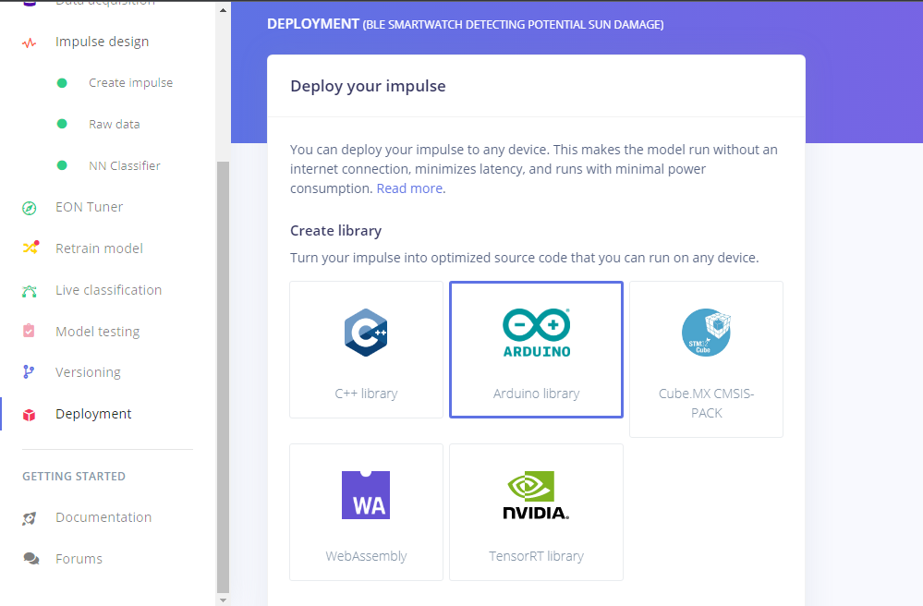The image size is (923, 606).
Task: Click the sidebar scrollbar up arrow
Action: coord(223,10)
